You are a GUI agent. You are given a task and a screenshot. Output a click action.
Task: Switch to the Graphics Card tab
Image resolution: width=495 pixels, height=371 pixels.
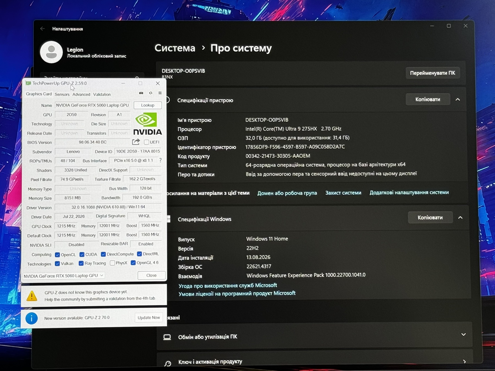coord(39,94)
